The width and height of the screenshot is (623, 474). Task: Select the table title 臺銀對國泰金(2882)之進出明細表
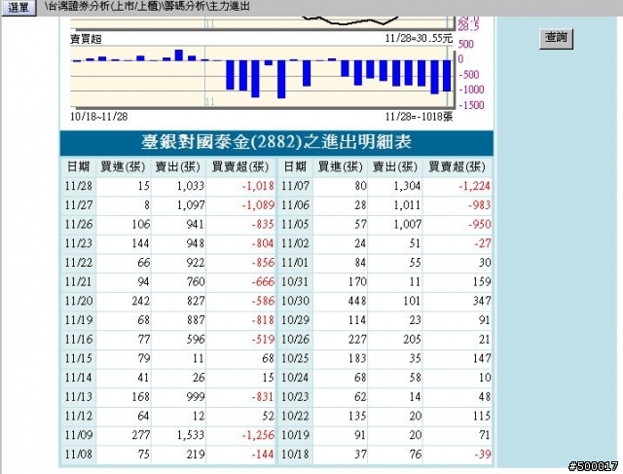276,142
